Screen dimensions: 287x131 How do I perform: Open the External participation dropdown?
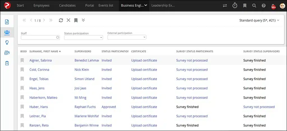coord(127,37)
